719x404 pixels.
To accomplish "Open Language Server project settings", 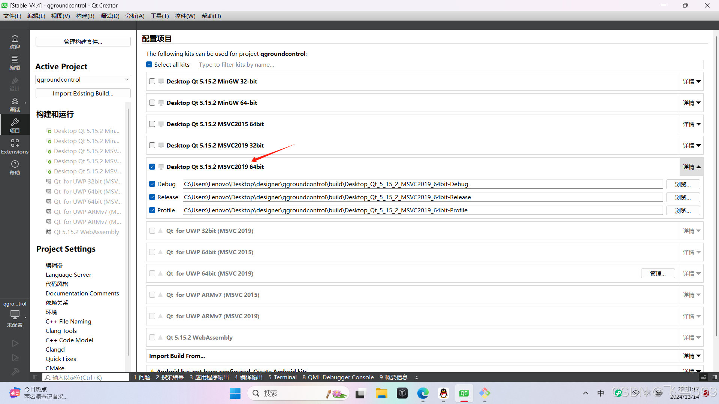I will coord(69,274).
